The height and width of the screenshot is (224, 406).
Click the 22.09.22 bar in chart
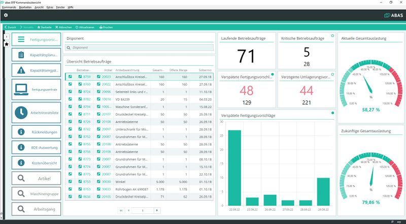(x=234, y=168)
